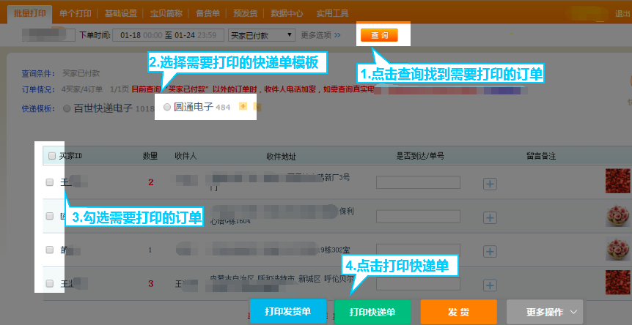Click the plus icon in the first order row
The height and width of the screenshot is (325, 632).
click(490, 184)
